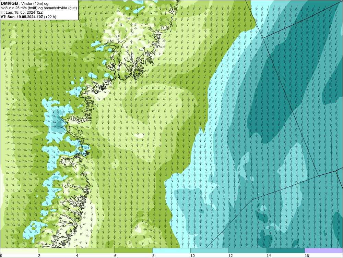Click the 8–10 m/s pale cyan swatch

click(x=171, y=250)
